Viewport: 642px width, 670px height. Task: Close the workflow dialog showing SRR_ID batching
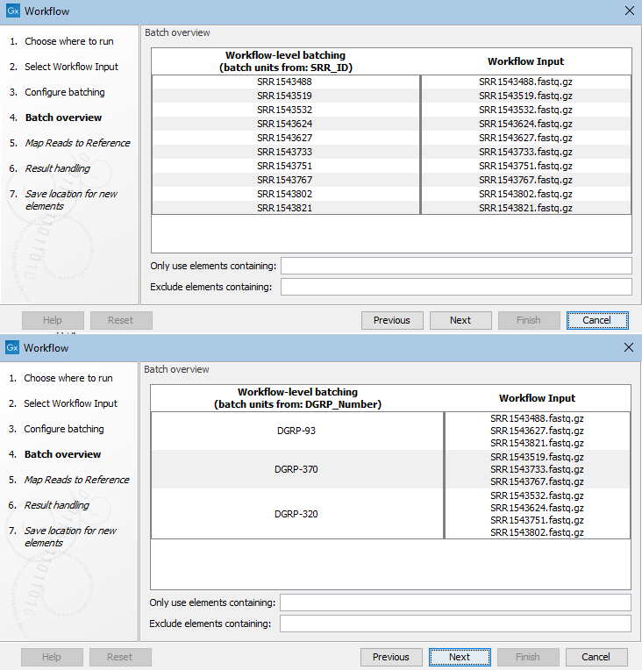tap(628, 11)
